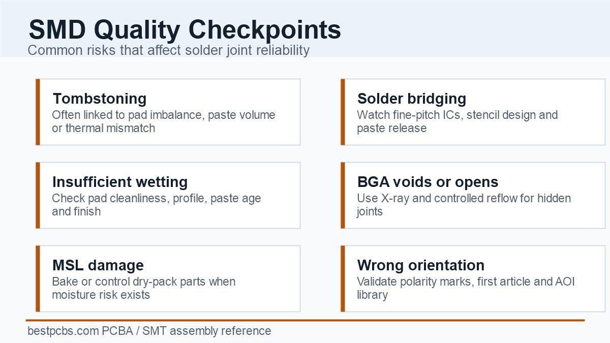Click the fine-pitch ICs stencil description
The image size is (610, 343).
click(x=457, y=121)
